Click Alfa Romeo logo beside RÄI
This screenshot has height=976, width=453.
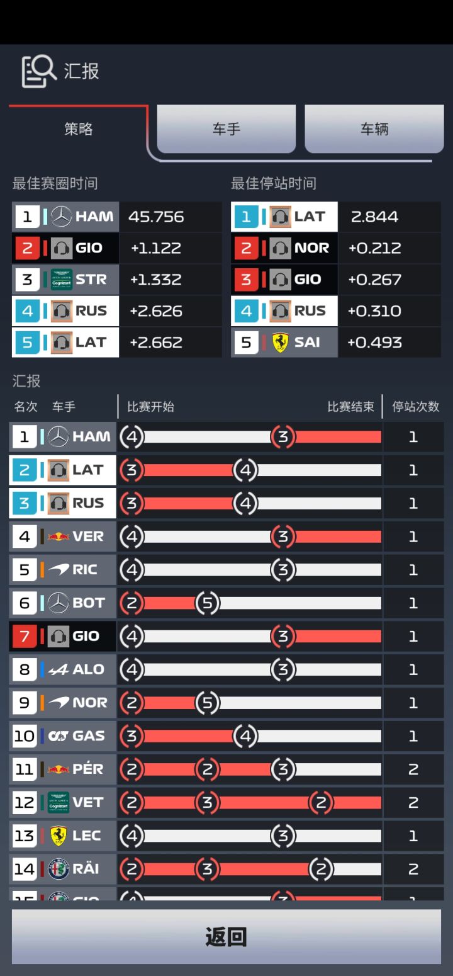pos(59,869)
